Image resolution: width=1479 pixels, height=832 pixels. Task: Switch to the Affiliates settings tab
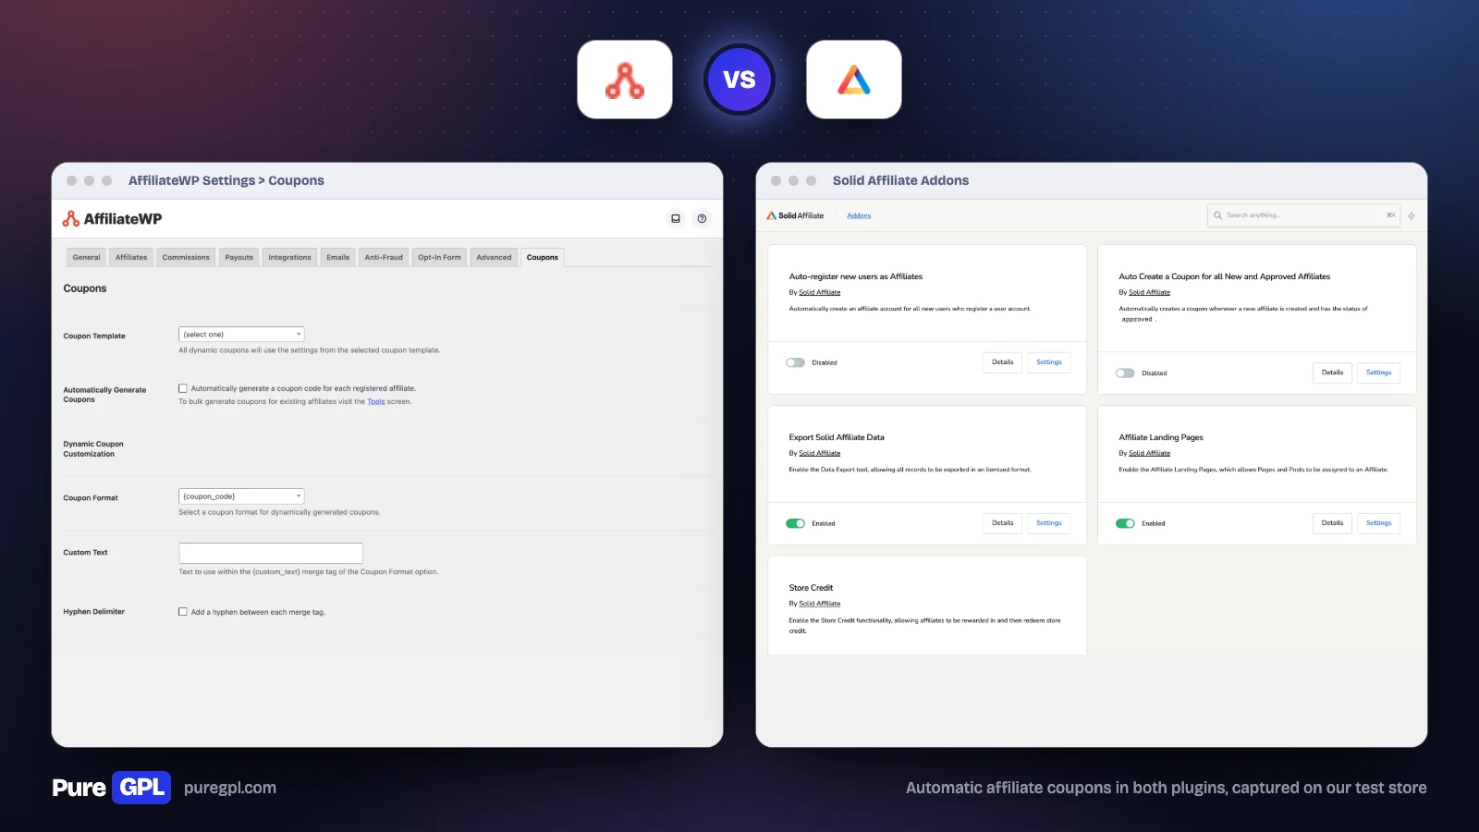point(131,257)
